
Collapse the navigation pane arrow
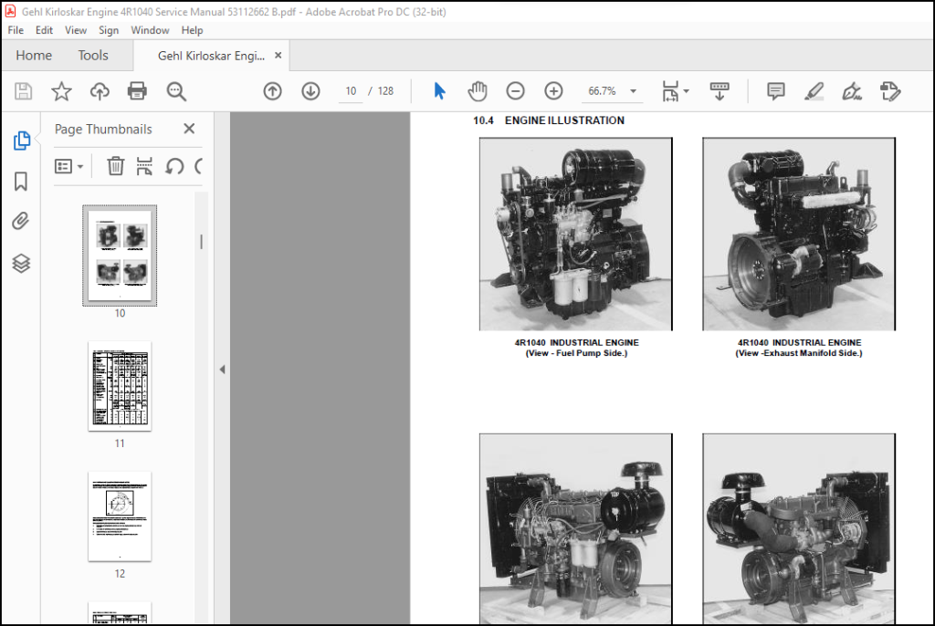pos(223,370)
